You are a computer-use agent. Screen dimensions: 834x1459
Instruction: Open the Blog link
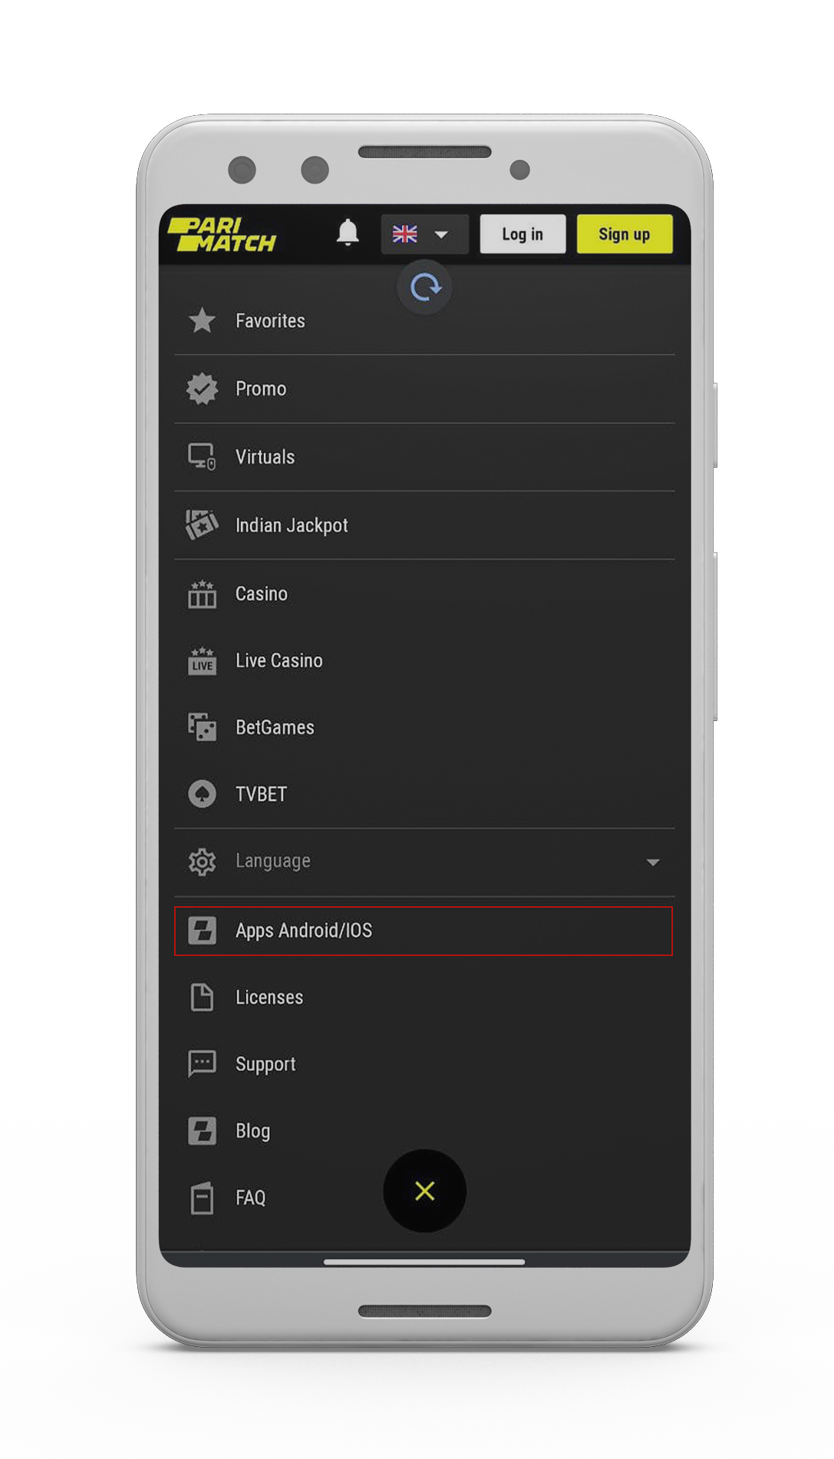coord(424,1131)
